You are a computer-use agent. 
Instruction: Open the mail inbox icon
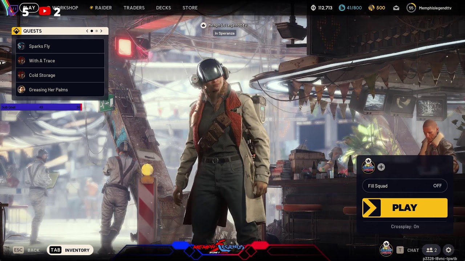tap(396, 8)
